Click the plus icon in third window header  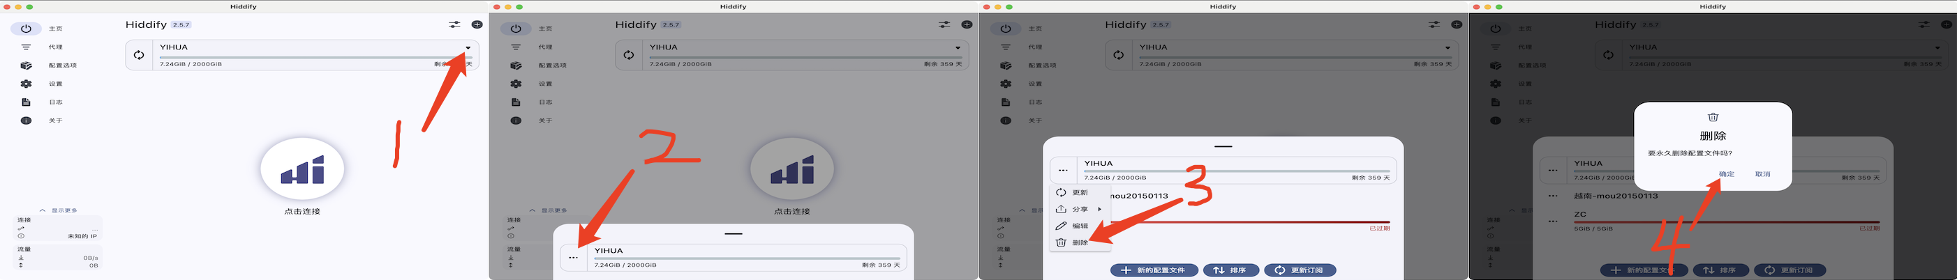click(x=1457, y=24)
